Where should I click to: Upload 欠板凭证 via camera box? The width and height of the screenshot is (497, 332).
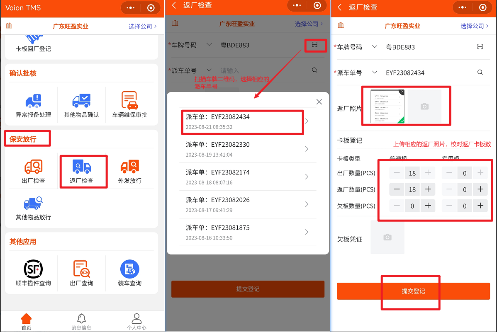click(x=387, y=237)
